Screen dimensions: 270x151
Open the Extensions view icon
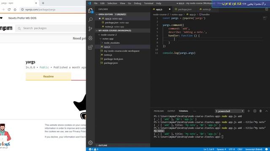coord(90,47)
